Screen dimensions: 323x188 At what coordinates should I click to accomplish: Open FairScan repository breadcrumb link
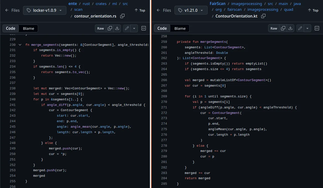pyautogui.click(x=218, y=4)
